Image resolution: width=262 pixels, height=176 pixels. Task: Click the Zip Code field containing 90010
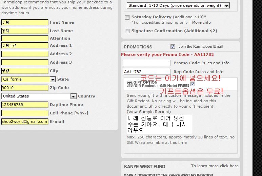point(25,88)
